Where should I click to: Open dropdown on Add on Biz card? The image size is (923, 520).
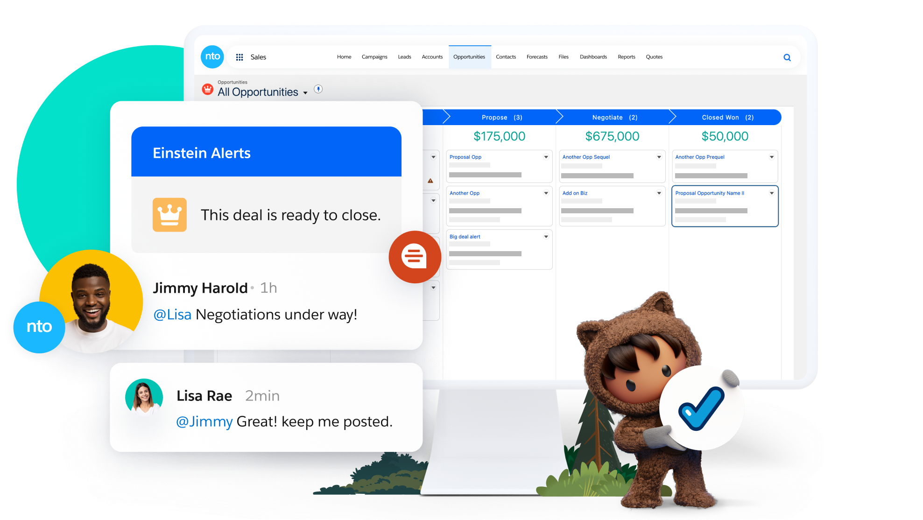pyautogui.click(x=659, y=193)
